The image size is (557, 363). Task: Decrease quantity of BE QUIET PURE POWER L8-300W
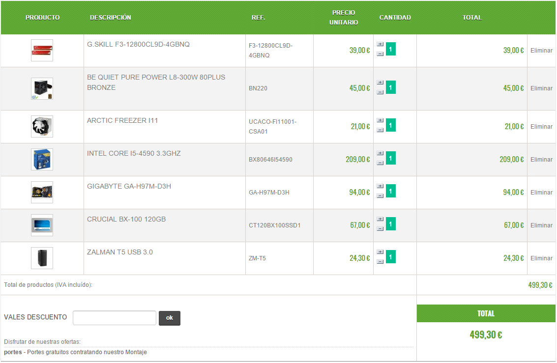pos(380,92)
